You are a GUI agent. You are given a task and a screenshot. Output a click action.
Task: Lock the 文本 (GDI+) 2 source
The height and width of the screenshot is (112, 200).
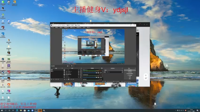point(80,71)
